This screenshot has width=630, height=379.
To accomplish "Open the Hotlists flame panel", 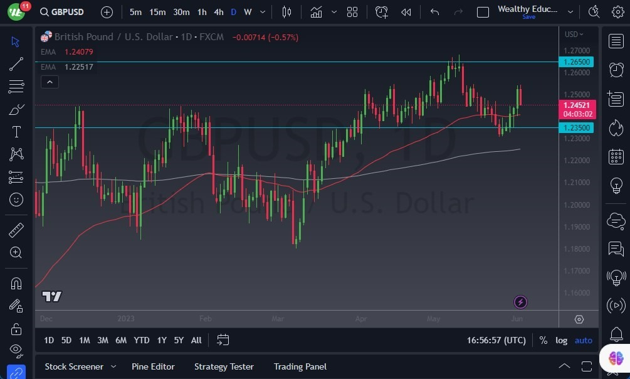I will click(x=615, y=127).
